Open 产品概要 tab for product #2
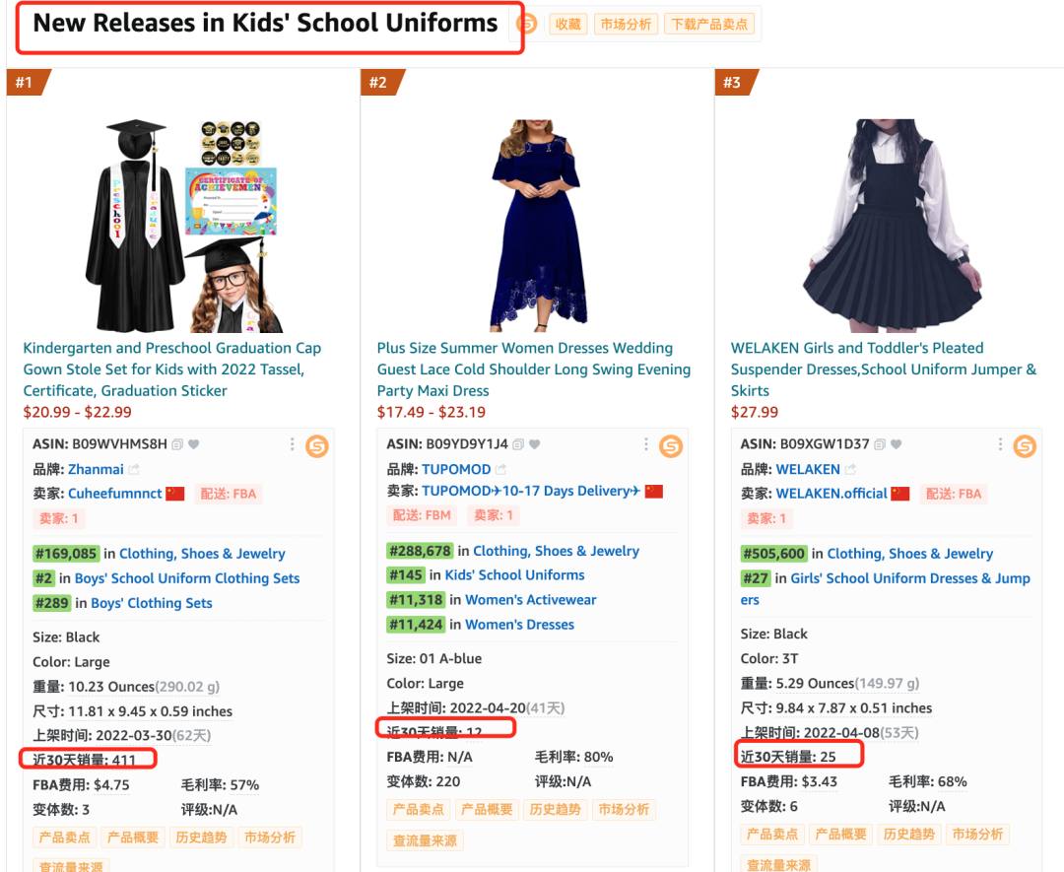The image size is (1064, 872). (487, 810)
